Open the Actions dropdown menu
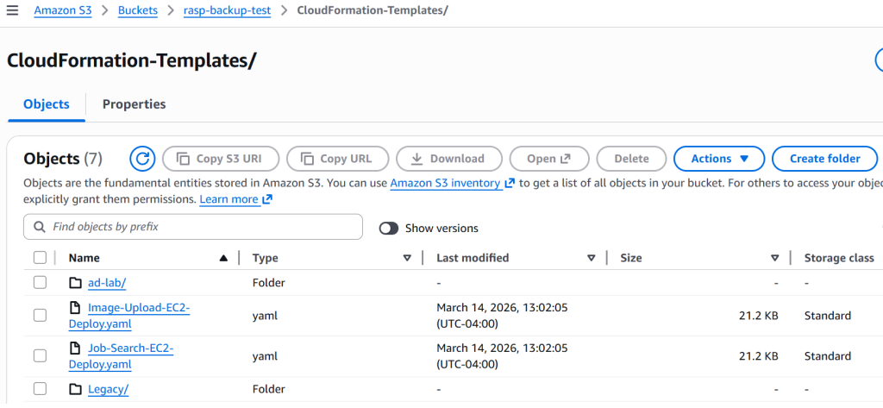 [718, 159]
